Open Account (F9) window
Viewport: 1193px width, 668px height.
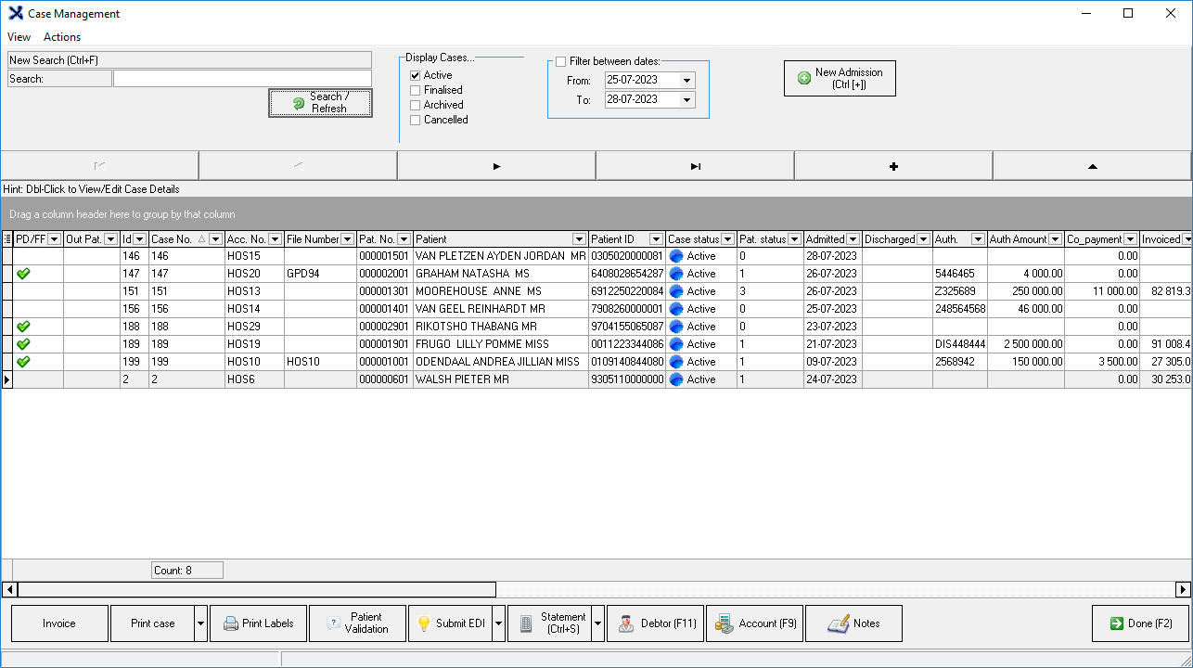click(x=754, y=623)
